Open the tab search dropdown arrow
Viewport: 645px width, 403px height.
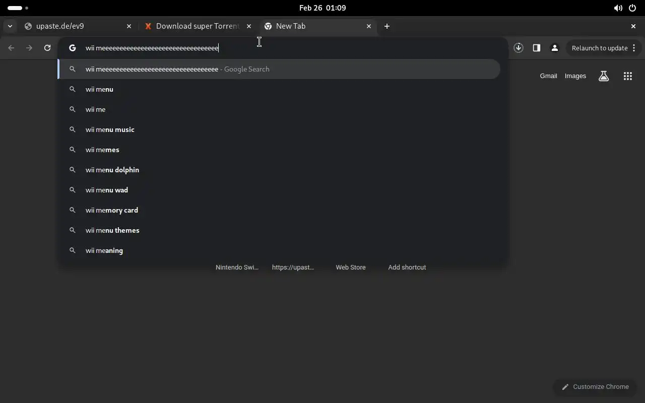point(10,26)
